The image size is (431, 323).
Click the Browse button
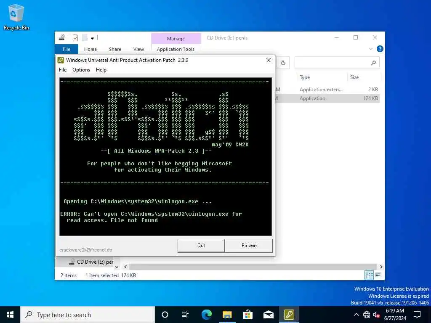pyautogui.click(x=249, y=246)
